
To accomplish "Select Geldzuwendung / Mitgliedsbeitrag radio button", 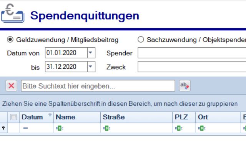I will point(10,40).
